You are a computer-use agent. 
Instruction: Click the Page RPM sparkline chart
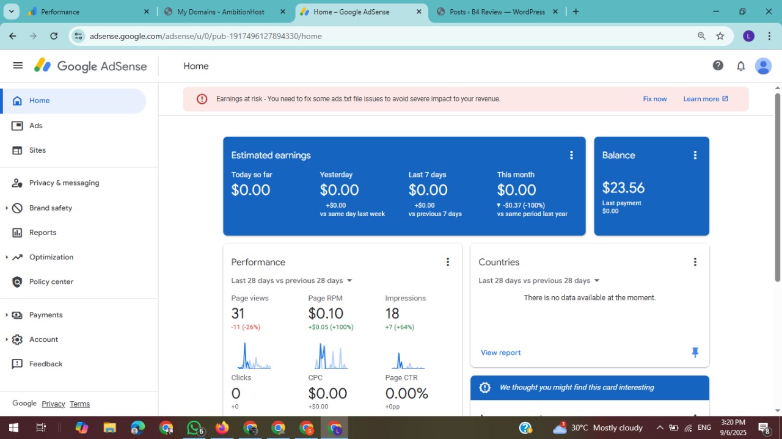[331, 355]
